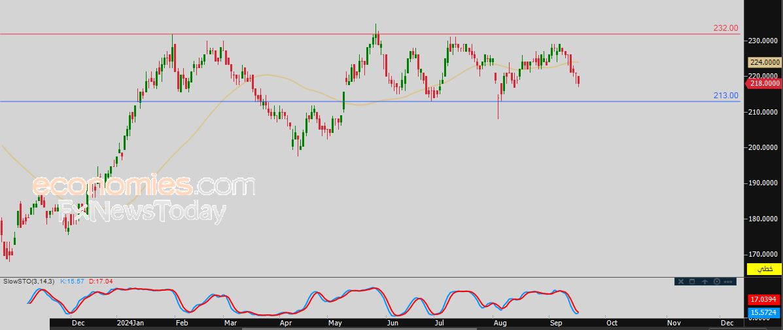Click the K:15.57 stochastic readout
The height and width of the screenshot is (330, 783).
(x=73, y=282)
